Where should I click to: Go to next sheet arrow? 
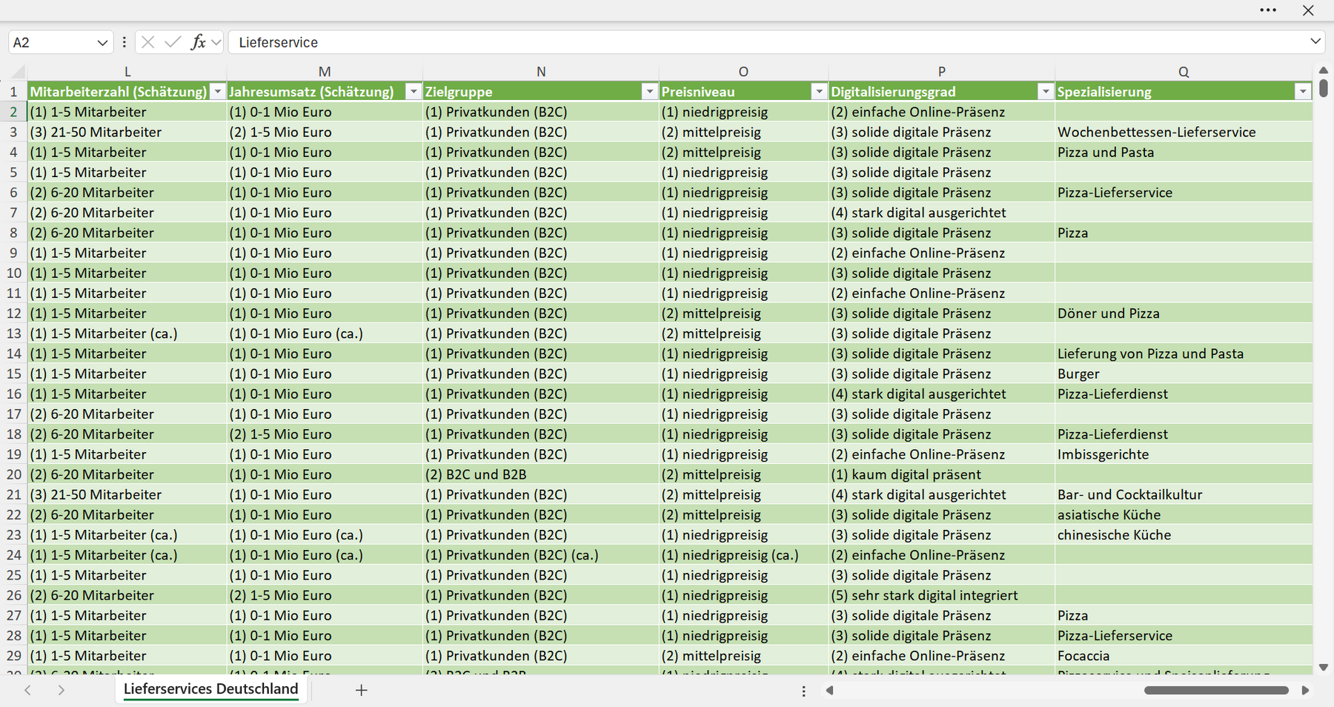point(62,690)
